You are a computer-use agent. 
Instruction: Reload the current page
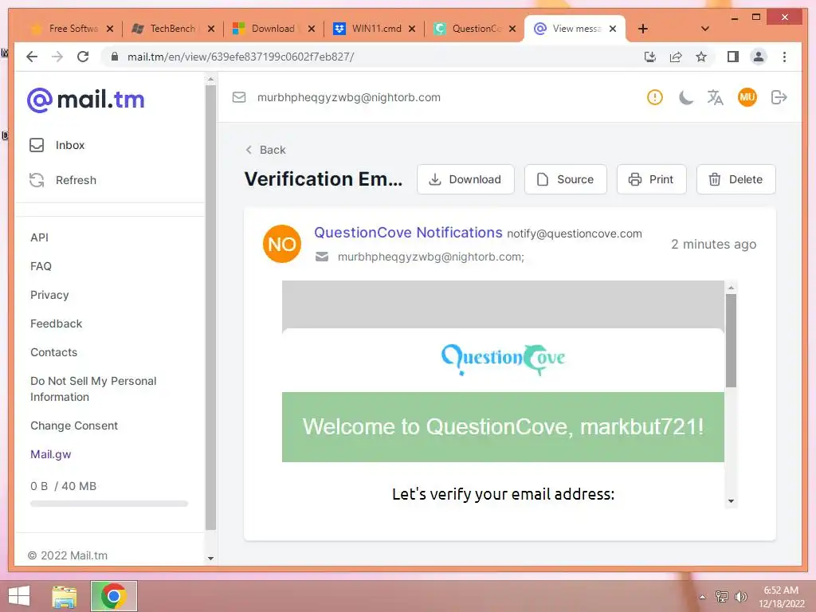[83, 57]
